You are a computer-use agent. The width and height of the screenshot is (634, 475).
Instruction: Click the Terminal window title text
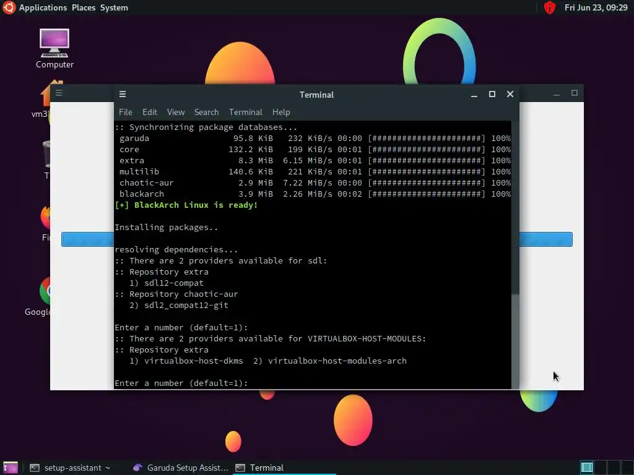coord(316,95)
